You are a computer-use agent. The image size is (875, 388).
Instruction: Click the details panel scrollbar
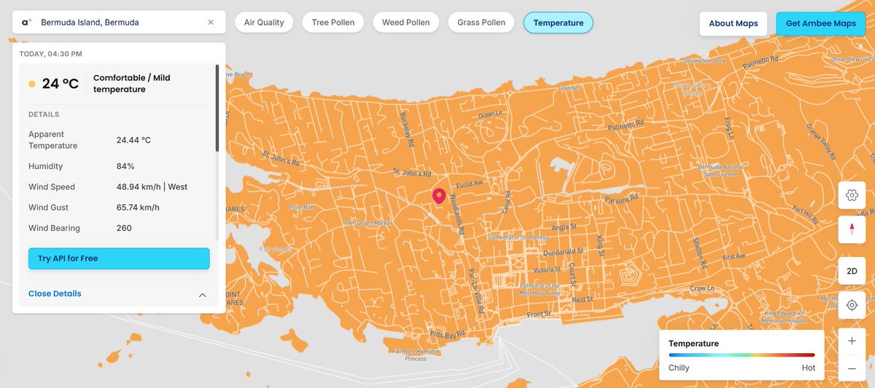coord(217,108)
